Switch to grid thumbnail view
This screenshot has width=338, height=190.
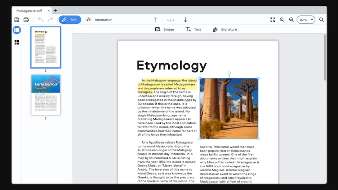(17, 42)
